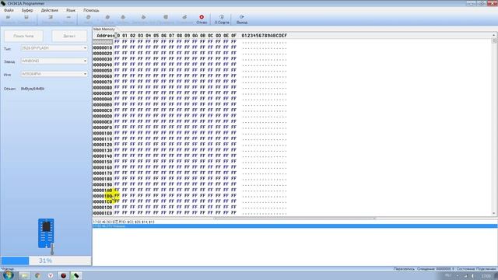This screenshot has height=280, width=498.
Task: Click the horizontal scrollbar below hex view
Action: [295, 218]
